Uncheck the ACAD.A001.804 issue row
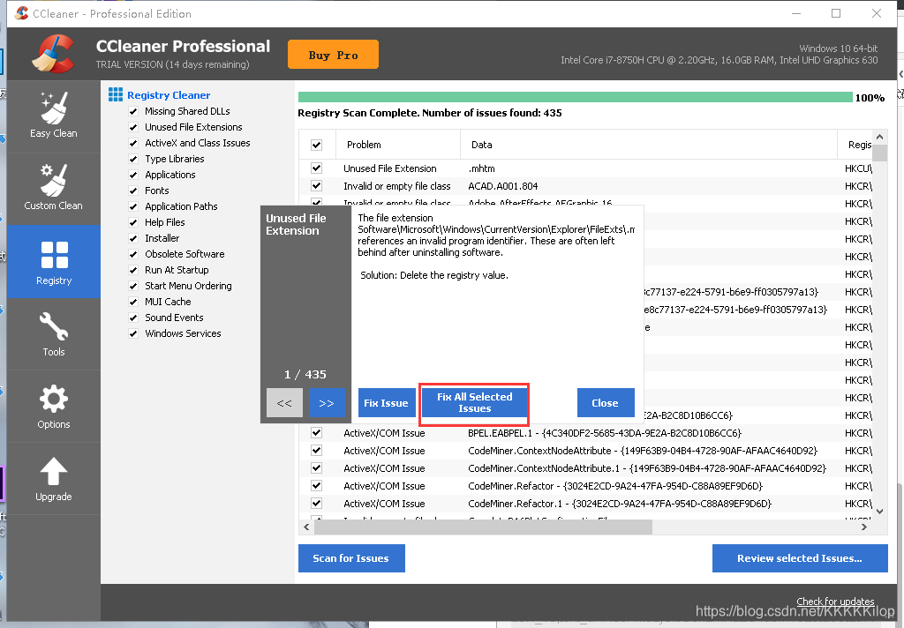The image size is (904, 628). click(317, 185)
